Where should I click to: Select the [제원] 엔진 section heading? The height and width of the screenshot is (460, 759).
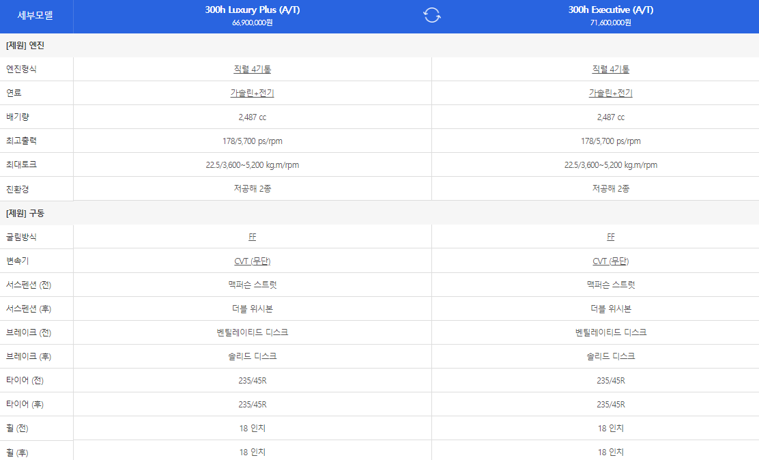tap(25, 46)
